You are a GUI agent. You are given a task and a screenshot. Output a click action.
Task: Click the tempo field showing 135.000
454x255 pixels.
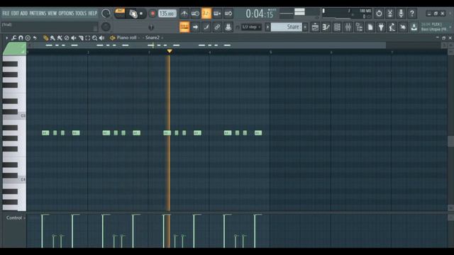pos(167,13)
